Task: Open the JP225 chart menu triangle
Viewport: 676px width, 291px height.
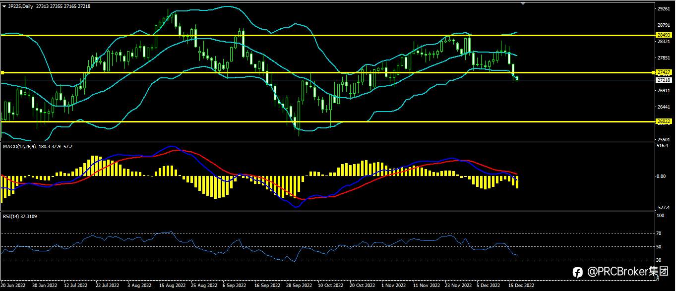Action: [4, 5]
